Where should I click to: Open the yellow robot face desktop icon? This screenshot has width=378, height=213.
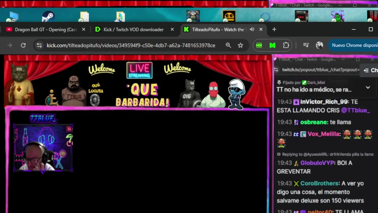coord(229,16)
